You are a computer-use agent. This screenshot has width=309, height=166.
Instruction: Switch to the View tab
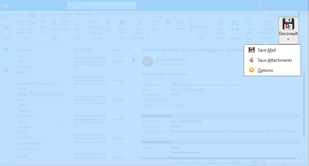80,14
